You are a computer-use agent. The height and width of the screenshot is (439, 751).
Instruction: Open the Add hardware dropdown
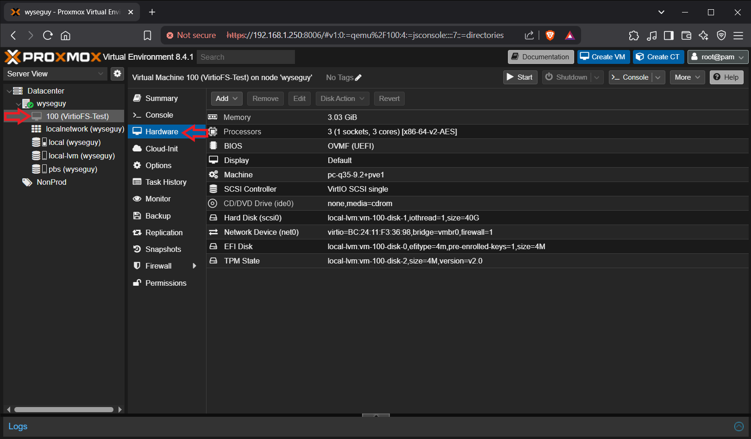(226, 99)
